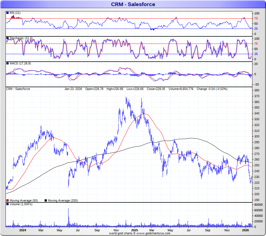The height and width of the screenshot is (236, 266).
Task: Click the Close=228.05 value
Action: (x=156, y=89)
